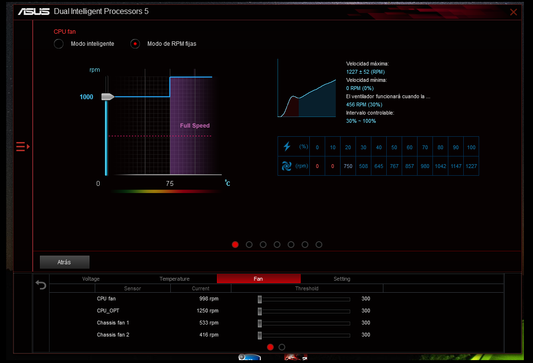
Task: Click the 750 rpm table cell
Action: pyautogui.click(x=348, y=166)
